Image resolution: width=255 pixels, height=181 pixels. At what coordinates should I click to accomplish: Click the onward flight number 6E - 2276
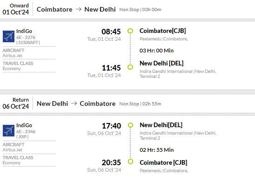point(26,37)
